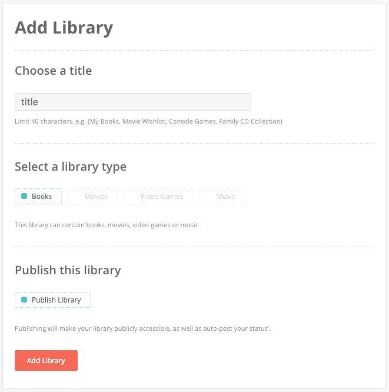Choose Movies as the library type
This screenshot has width=389, height=392.
95,197
